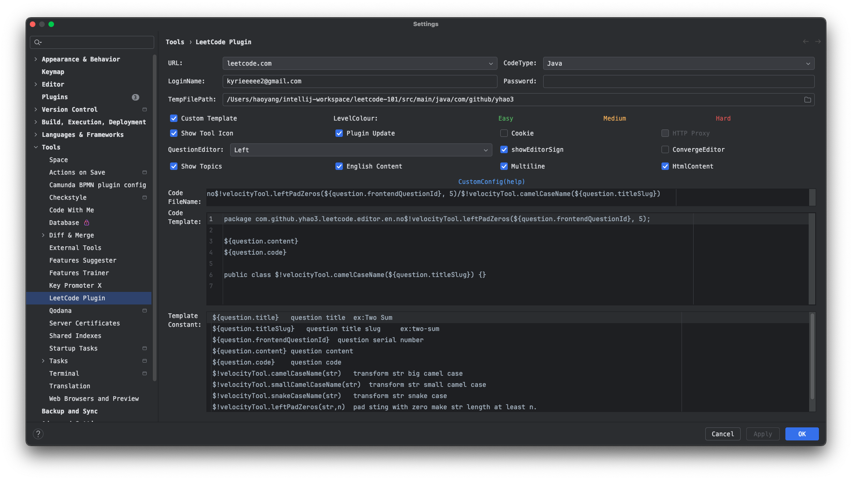Click the forward navigation arrow
The height and width of the screenshot is (480, 852).
click(x=818, y=41)
